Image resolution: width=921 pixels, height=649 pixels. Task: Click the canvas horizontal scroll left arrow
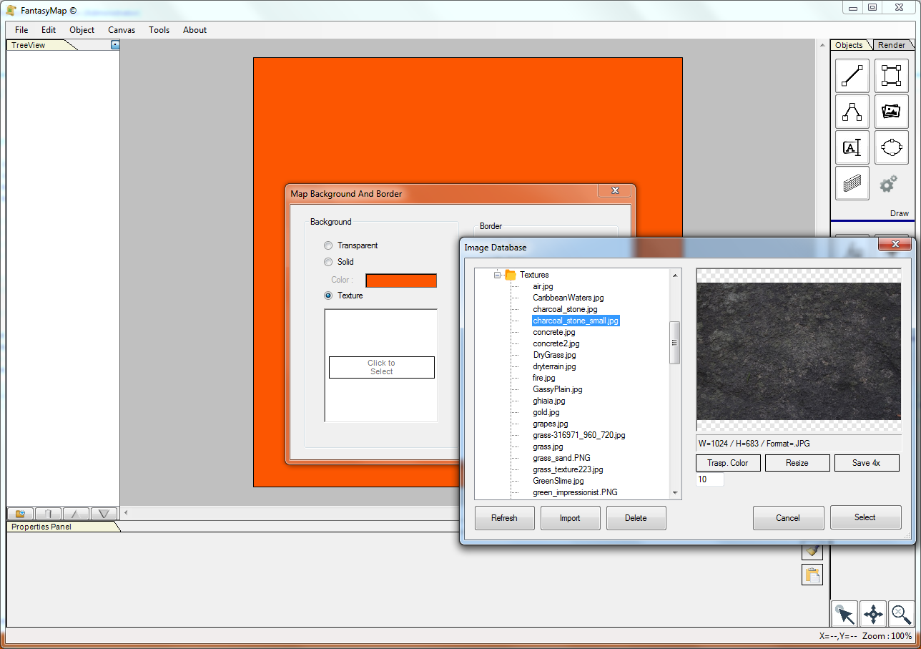[x=126, y=512]
